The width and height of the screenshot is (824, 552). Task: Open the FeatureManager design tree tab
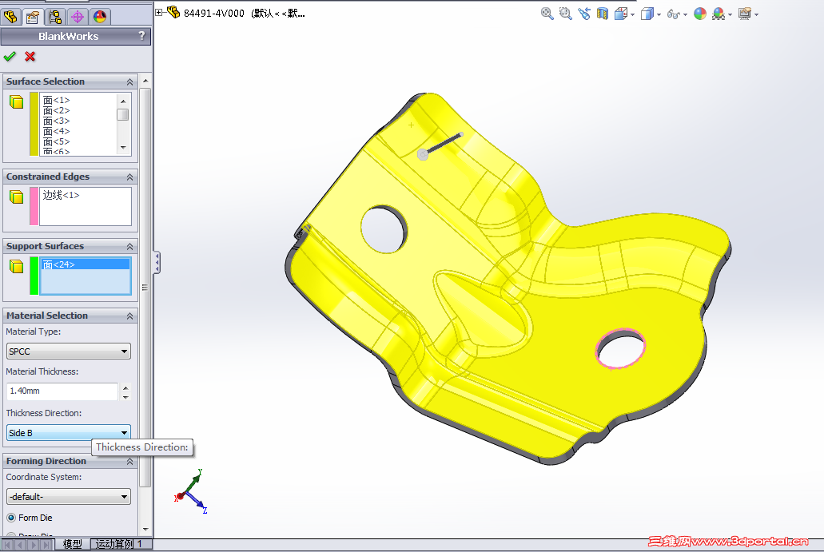pos(10,16)
